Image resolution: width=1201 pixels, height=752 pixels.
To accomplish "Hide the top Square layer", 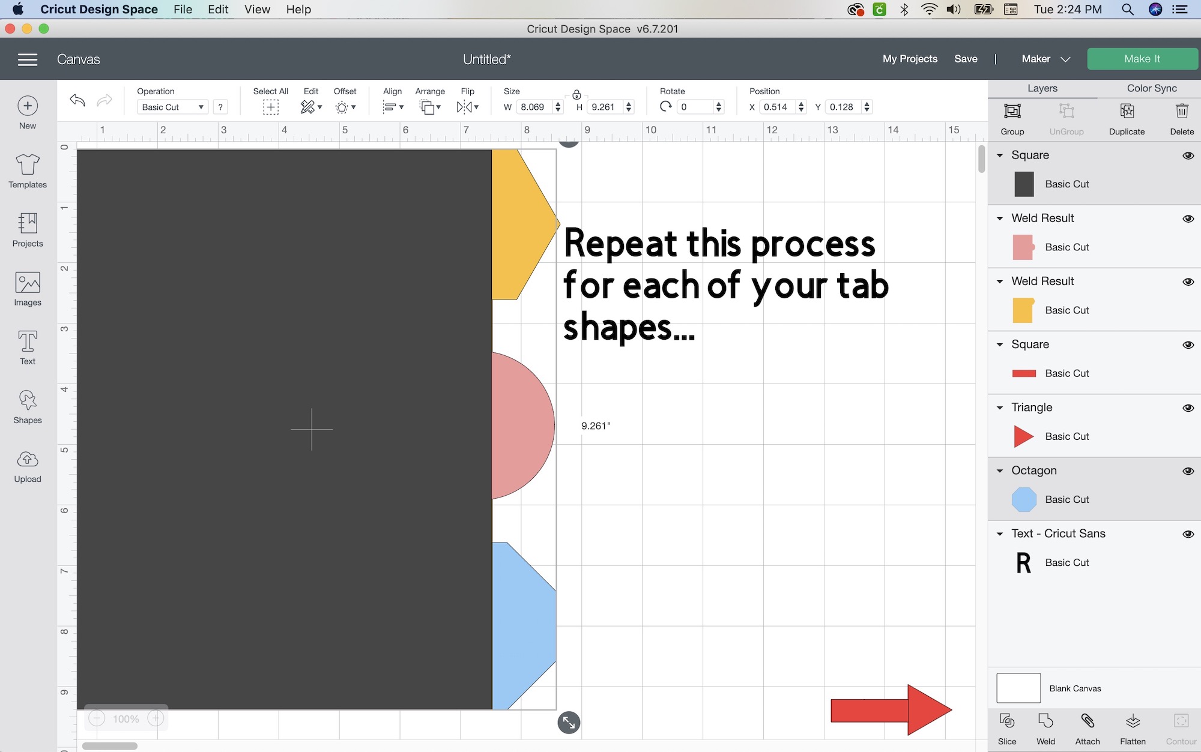I will (x=1188, y=155).
